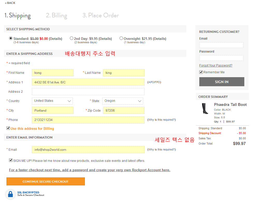Open Forgot Your Password link
Viewport: 257px width, 202px height.
click(x=216, y=66)
